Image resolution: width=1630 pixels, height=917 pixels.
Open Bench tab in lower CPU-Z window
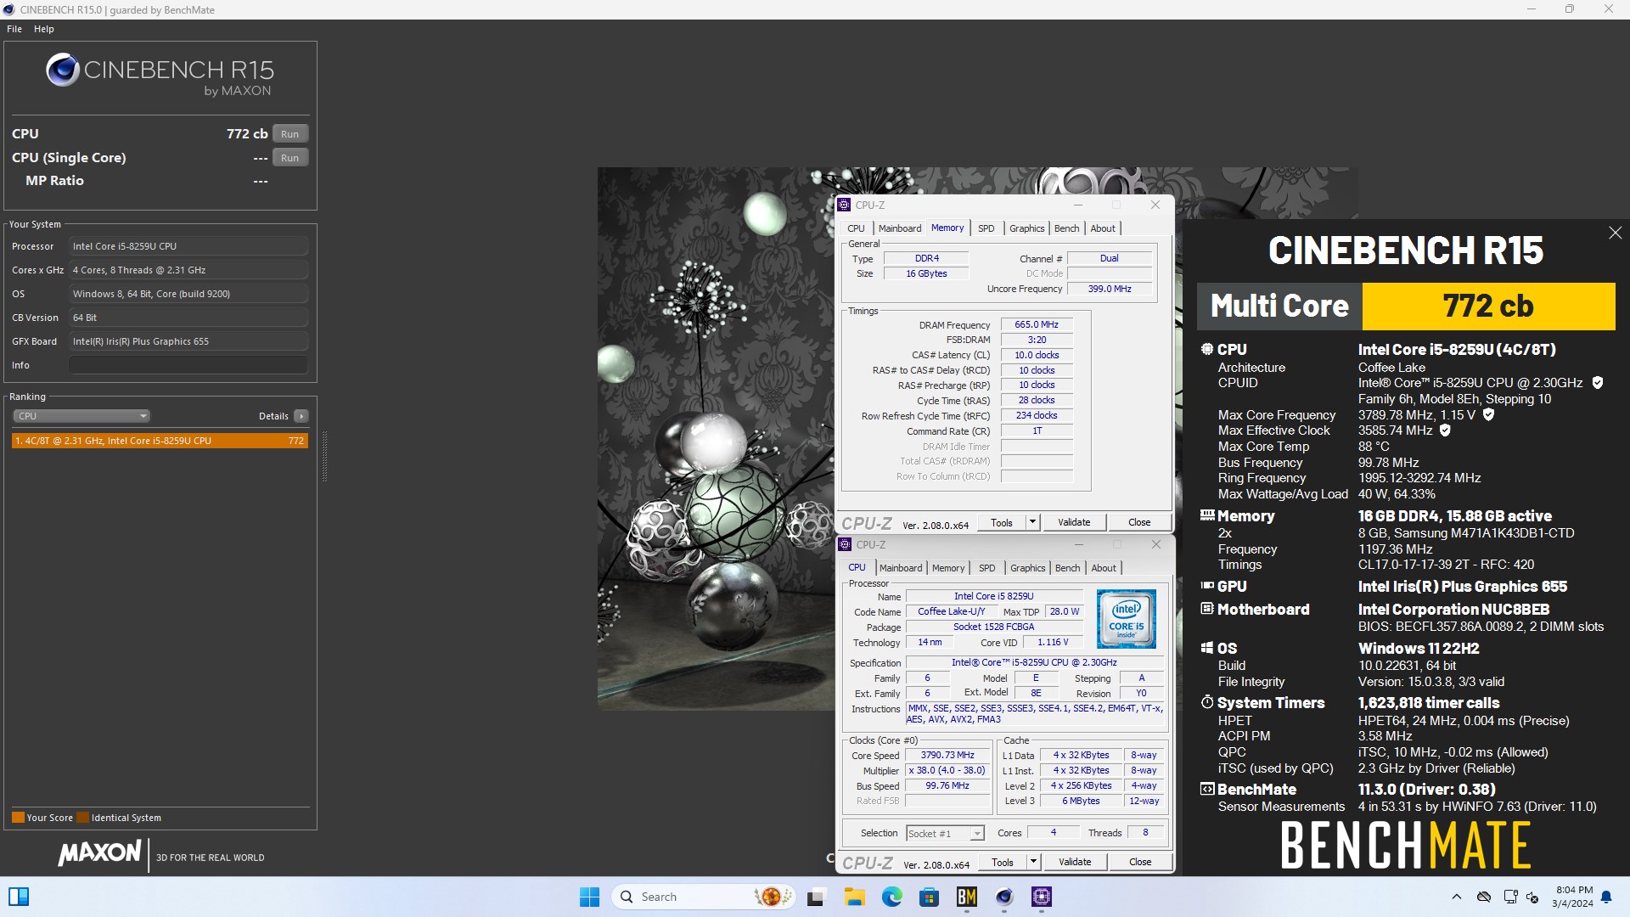click(x=1067, y=568)
